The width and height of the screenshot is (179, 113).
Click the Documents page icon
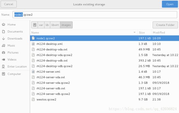(4, 31)
